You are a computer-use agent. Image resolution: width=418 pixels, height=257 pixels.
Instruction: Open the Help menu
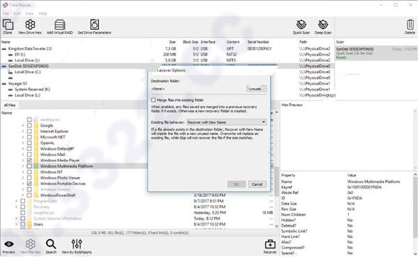click(x=42, y=13)
